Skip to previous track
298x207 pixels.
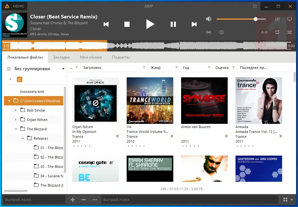106,24
